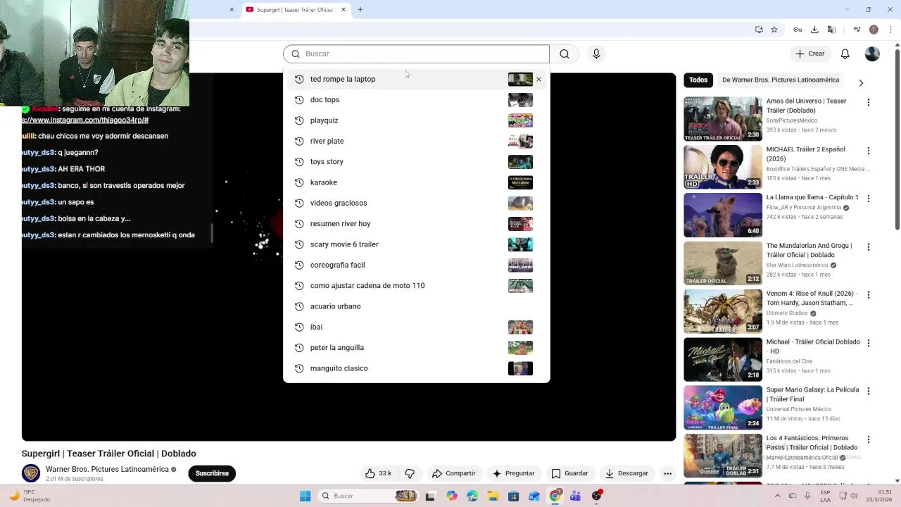Open the Chrome password key icon
The image size is (901, 507).
click(x=798, y=30)
